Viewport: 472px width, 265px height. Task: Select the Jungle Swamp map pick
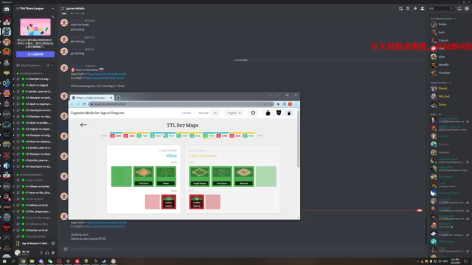[199, 176]
